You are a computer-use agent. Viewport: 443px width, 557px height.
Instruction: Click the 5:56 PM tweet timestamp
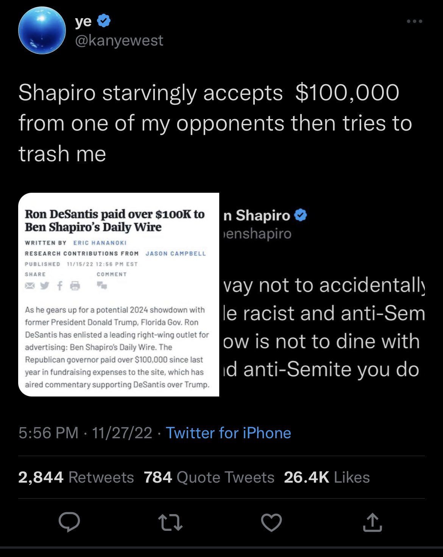(x=48, y=433)
